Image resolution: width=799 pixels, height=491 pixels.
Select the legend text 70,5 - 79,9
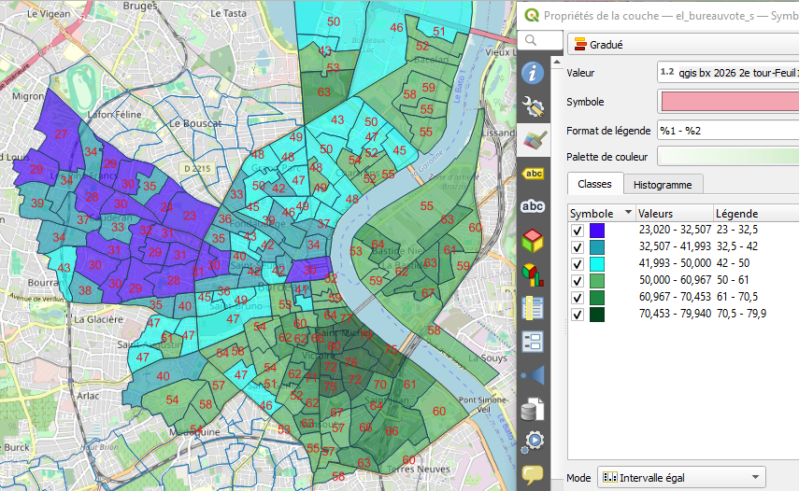741,314
